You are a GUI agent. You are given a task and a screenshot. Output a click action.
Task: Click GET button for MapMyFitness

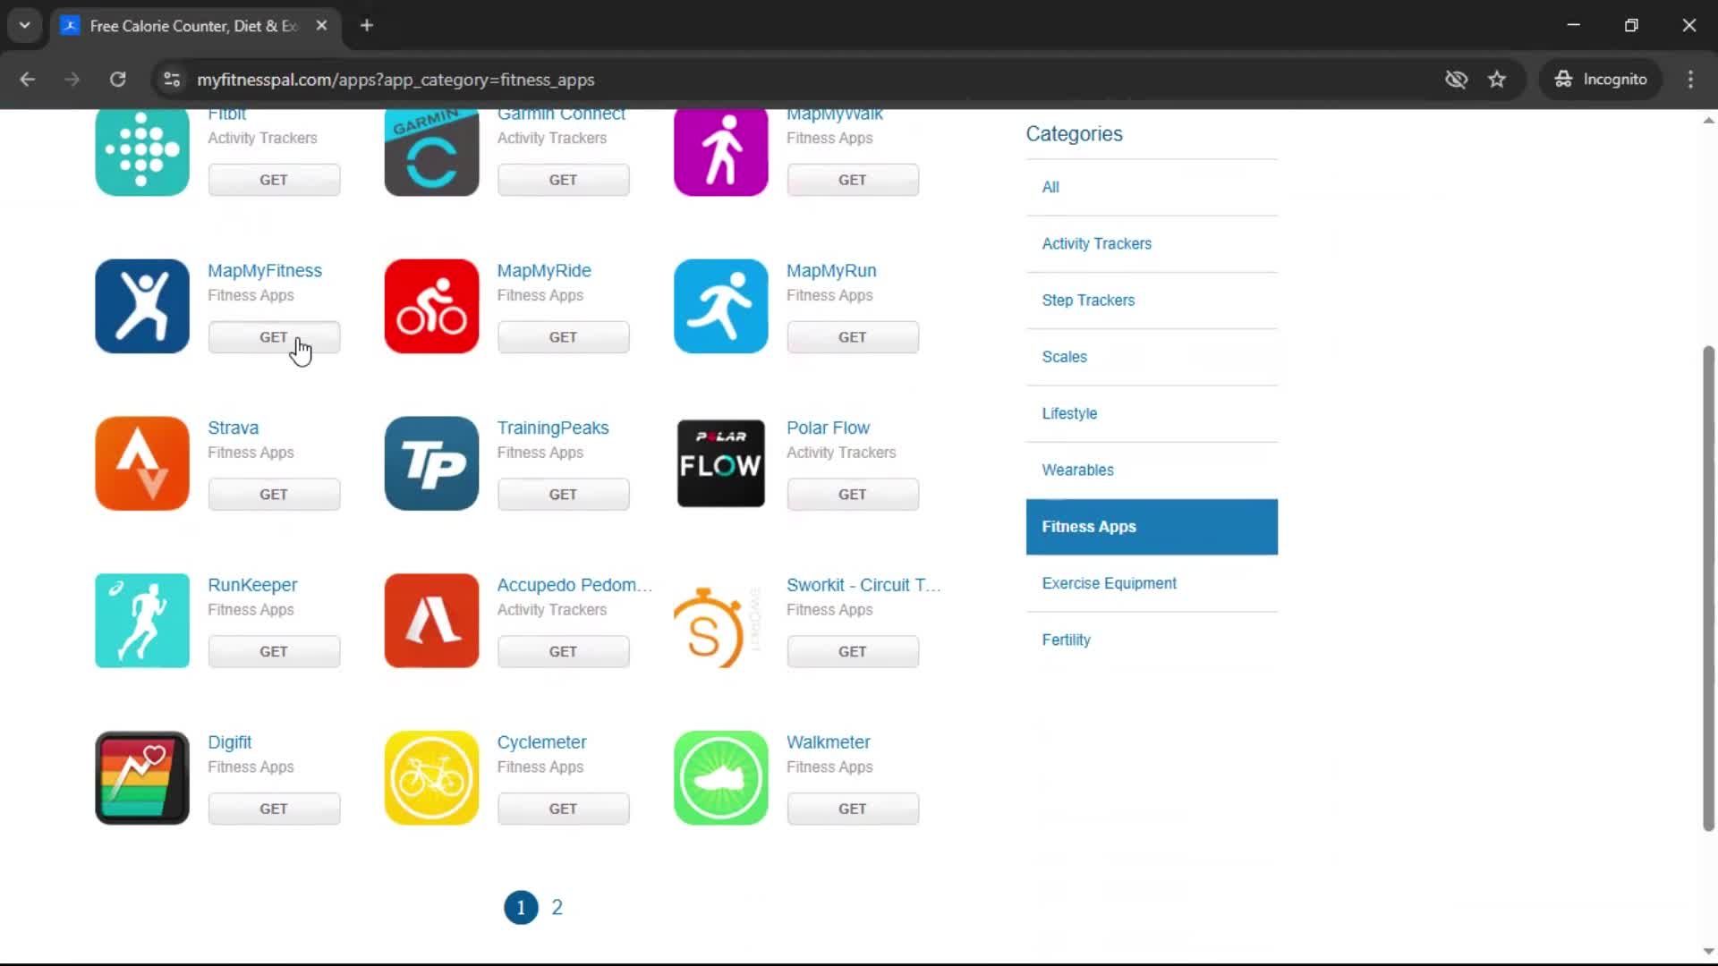[274, 337]
